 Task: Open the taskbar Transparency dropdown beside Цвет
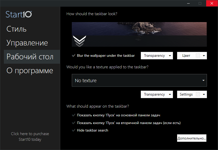click(157, 56)
